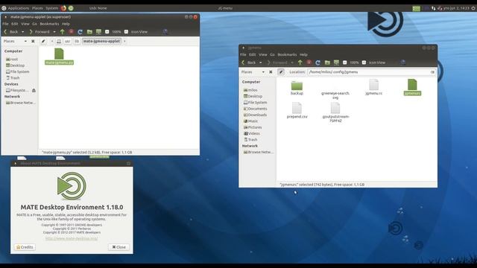Screen dimensions: 477x268
Task: Open Back history dropdown in the mate-jgmenu-applet window
Action: (22, 31)
